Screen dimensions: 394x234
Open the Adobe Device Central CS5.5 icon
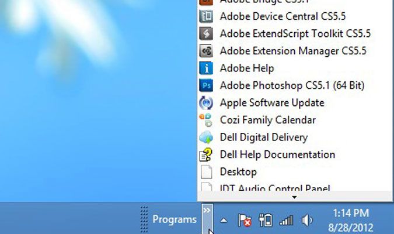click(206, 16)
